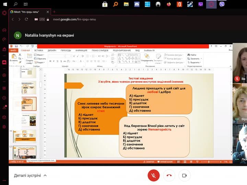Unmute the microphone in Meet

point(154,175)
